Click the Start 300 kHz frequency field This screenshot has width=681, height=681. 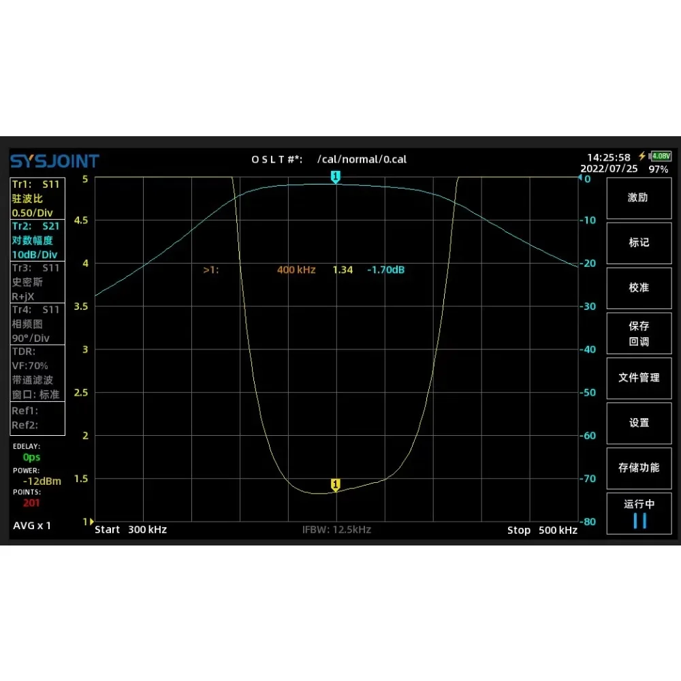point(131,530)
